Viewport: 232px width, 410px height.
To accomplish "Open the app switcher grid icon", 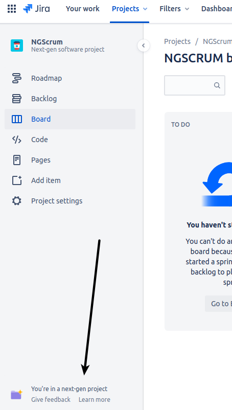I will pyautogui.click(x=12, y=9).
